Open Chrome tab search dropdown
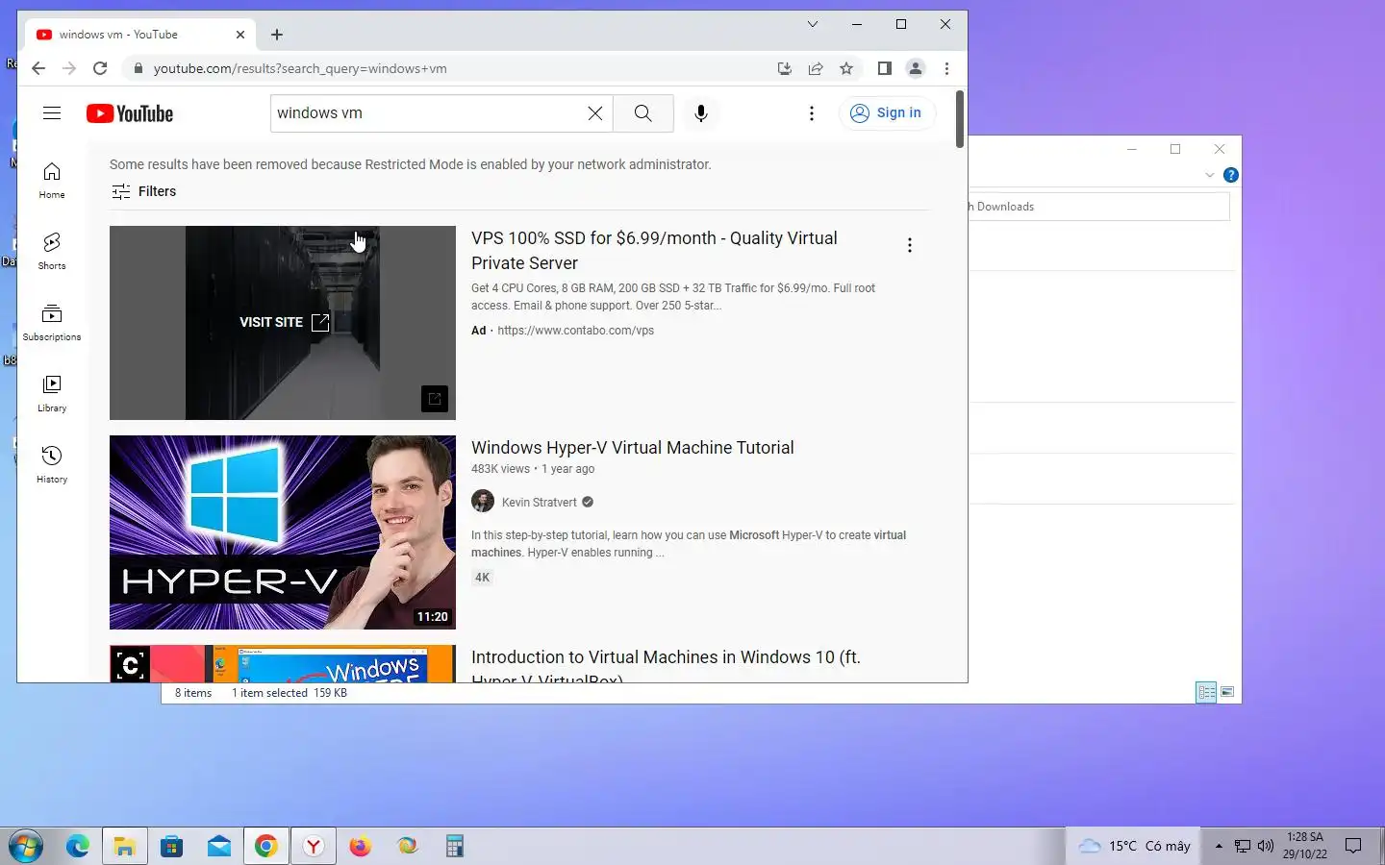 click(x=813, y=24)
